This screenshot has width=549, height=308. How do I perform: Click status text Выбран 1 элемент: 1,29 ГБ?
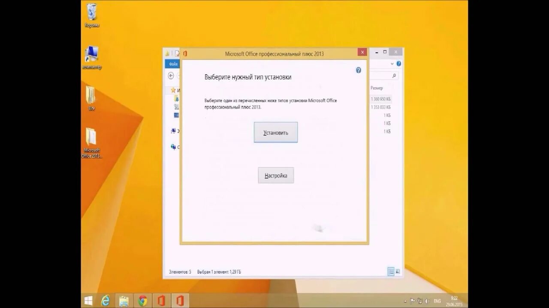(219, 272)
